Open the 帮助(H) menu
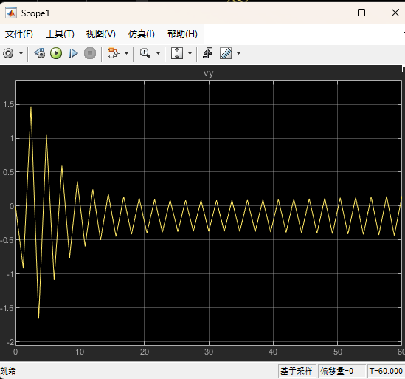The width and height of the screenshot is (405, 379). tap(182, 34)
